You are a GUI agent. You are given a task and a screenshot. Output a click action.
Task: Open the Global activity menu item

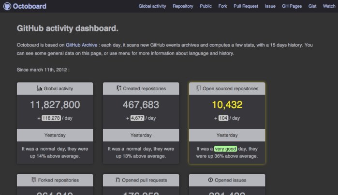(x=152, y=6)
